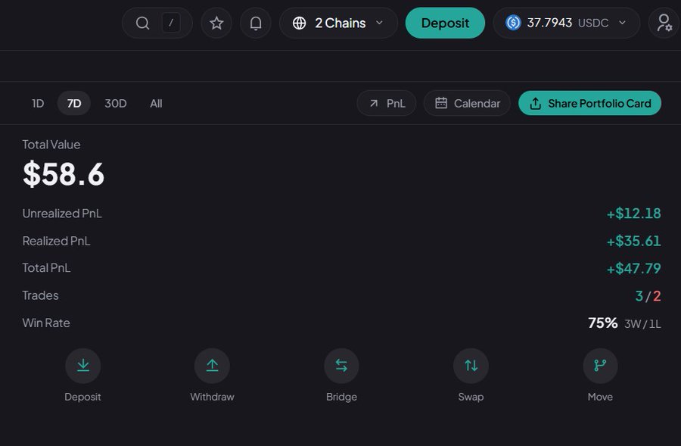Click the $58.6 total value
Viewport: 681px width, 446px height.
coord(64,174)
